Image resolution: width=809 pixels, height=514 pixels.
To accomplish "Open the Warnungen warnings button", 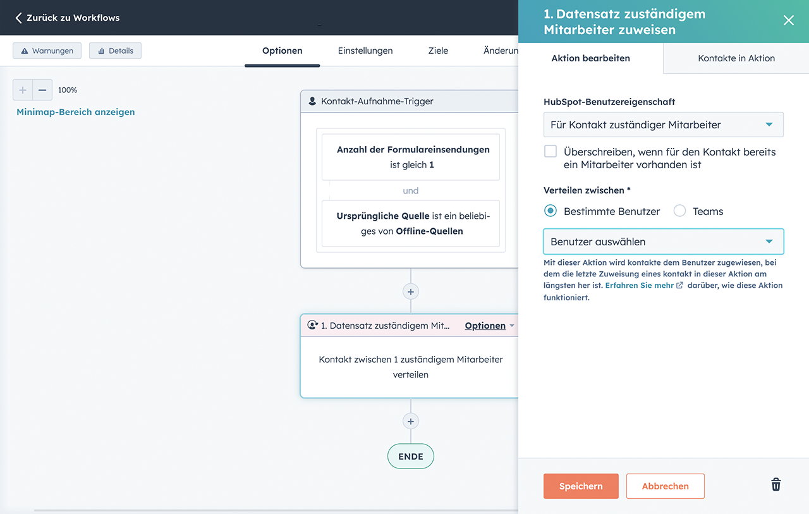I will click(x=47, y=51).
